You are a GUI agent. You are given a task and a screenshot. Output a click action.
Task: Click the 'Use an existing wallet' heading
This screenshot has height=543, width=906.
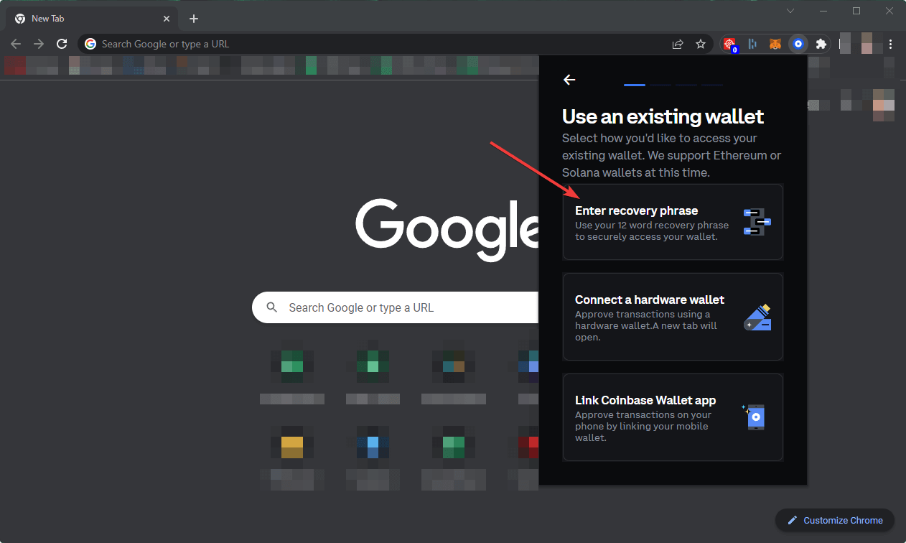[663, 116]
